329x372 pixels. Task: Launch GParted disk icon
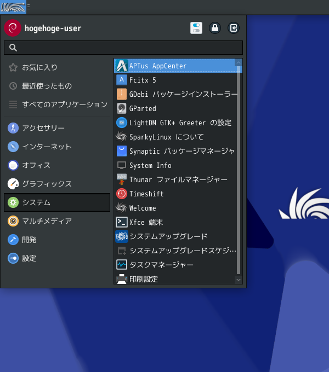[x=122, y=108]
